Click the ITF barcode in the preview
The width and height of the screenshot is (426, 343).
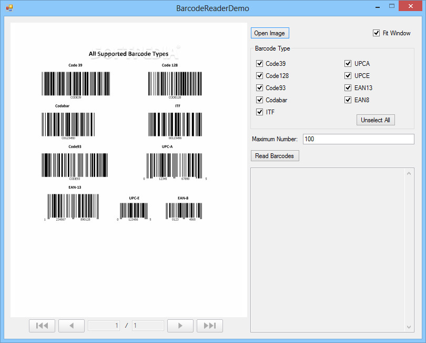point(175,126)
